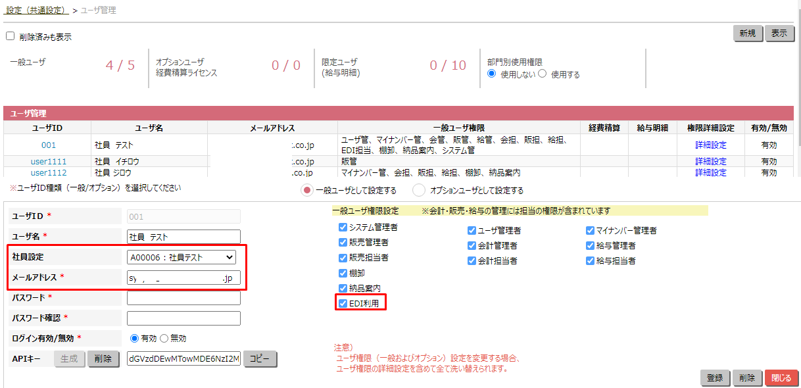
Task: Click the 新規 button
Action: click(748, 33)
